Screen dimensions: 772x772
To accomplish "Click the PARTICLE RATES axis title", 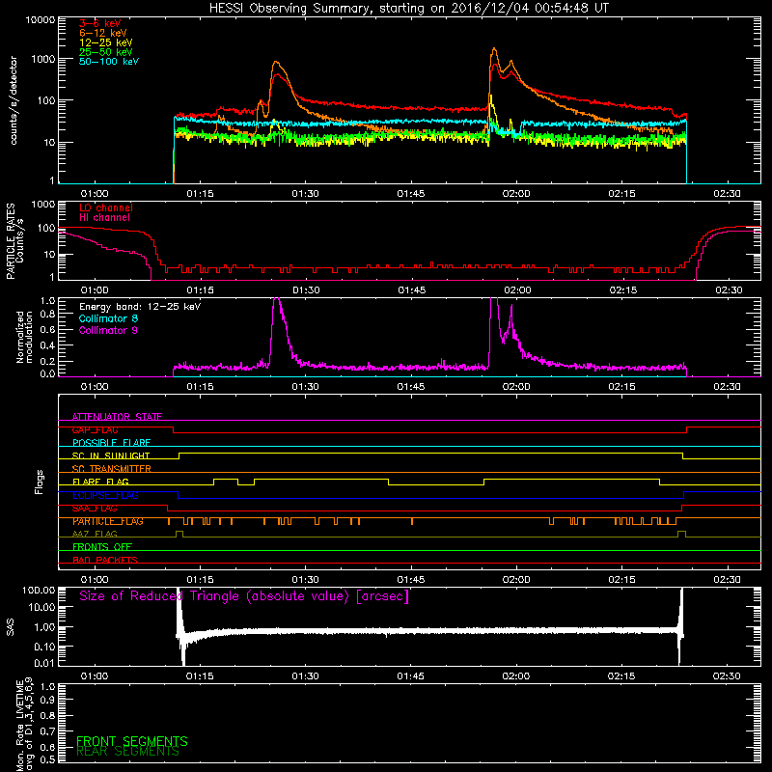I will point(11,241).
